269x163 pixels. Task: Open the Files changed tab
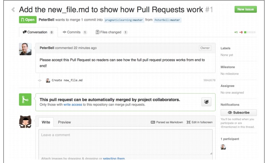click(111, 32)
